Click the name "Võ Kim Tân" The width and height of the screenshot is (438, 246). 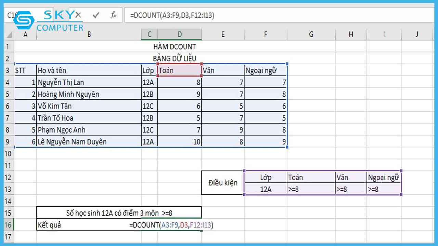coord(55,106)
